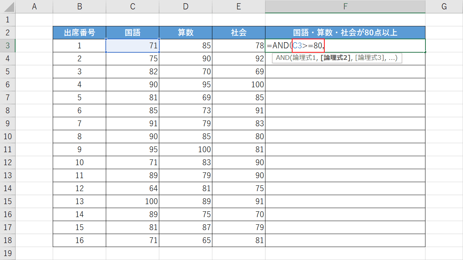Click cell D16 with value 75
Screen dimensions: 463x260
coord(186,214)
